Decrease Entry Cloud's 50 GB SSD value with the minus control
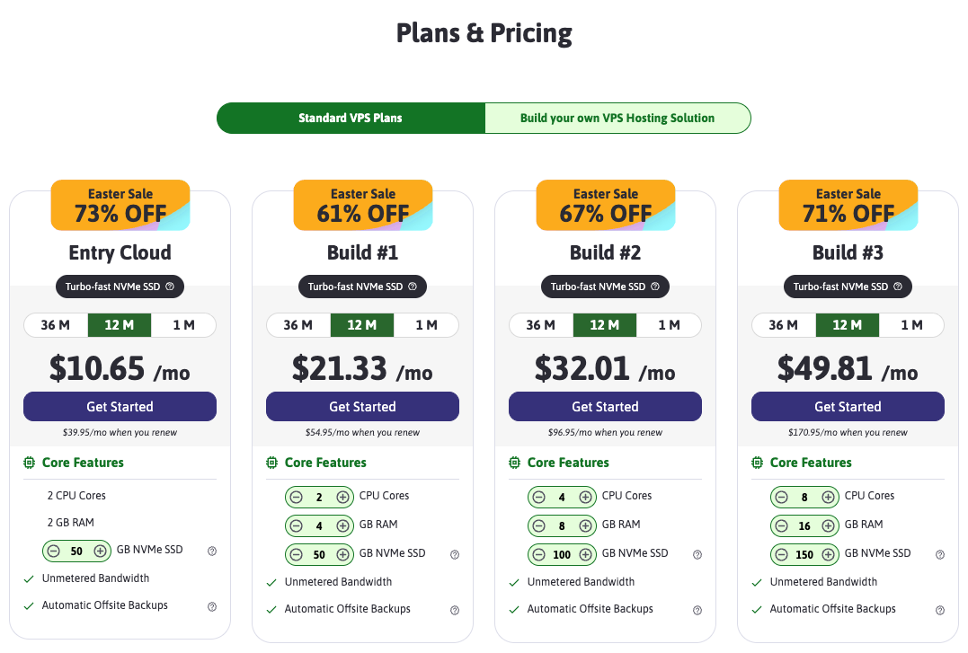 (x=52, y=549)
